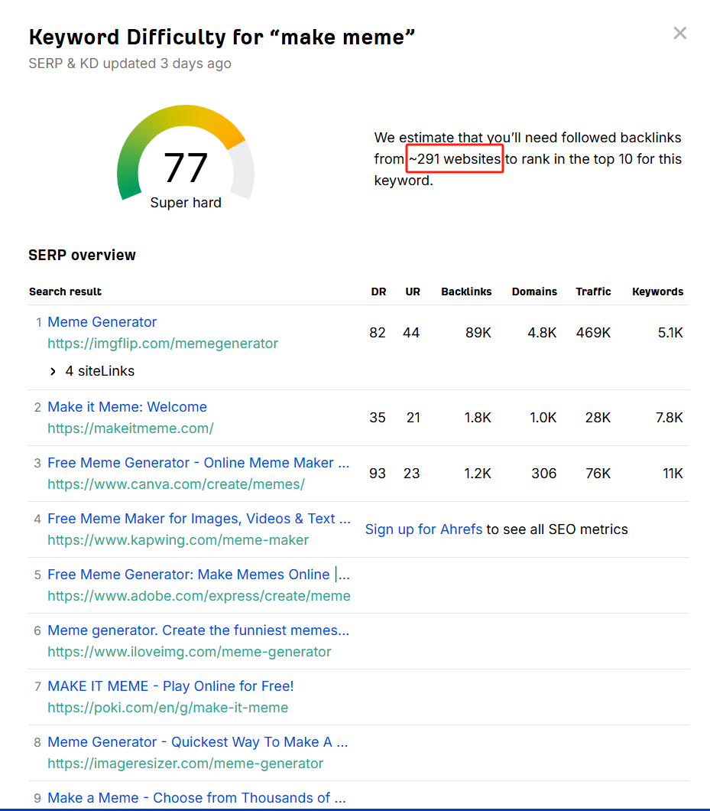Click the 1.2K backlinks value
Viewport: 710px width, 811px height.
pos(478,474)
